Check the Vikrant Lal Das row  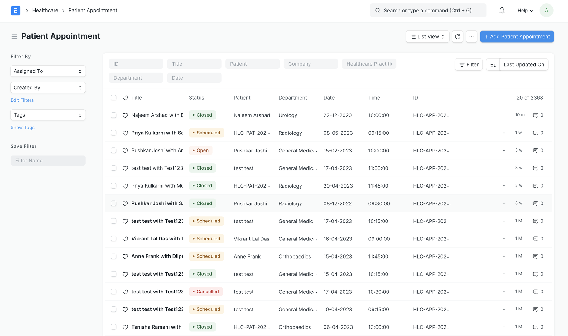[x=113, y=239]
